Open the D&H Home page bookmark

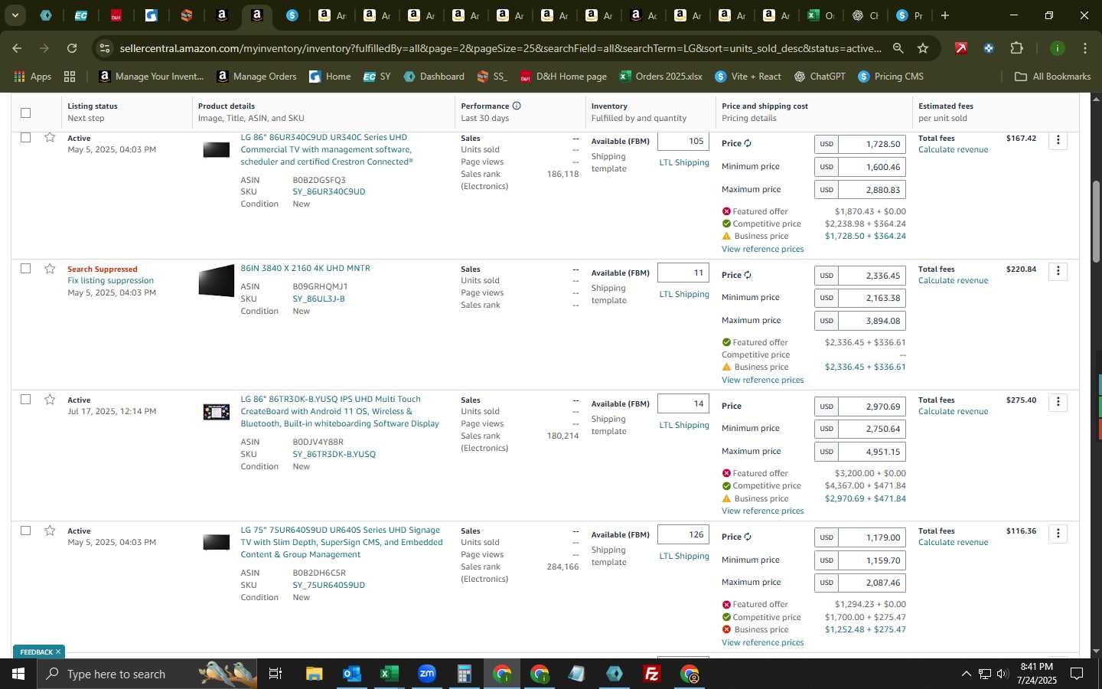pyautogui.click(x=563, y=77)
